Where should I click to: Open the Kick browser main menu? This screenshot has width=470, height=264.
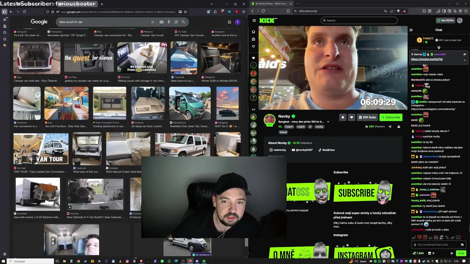click(466, 11)
